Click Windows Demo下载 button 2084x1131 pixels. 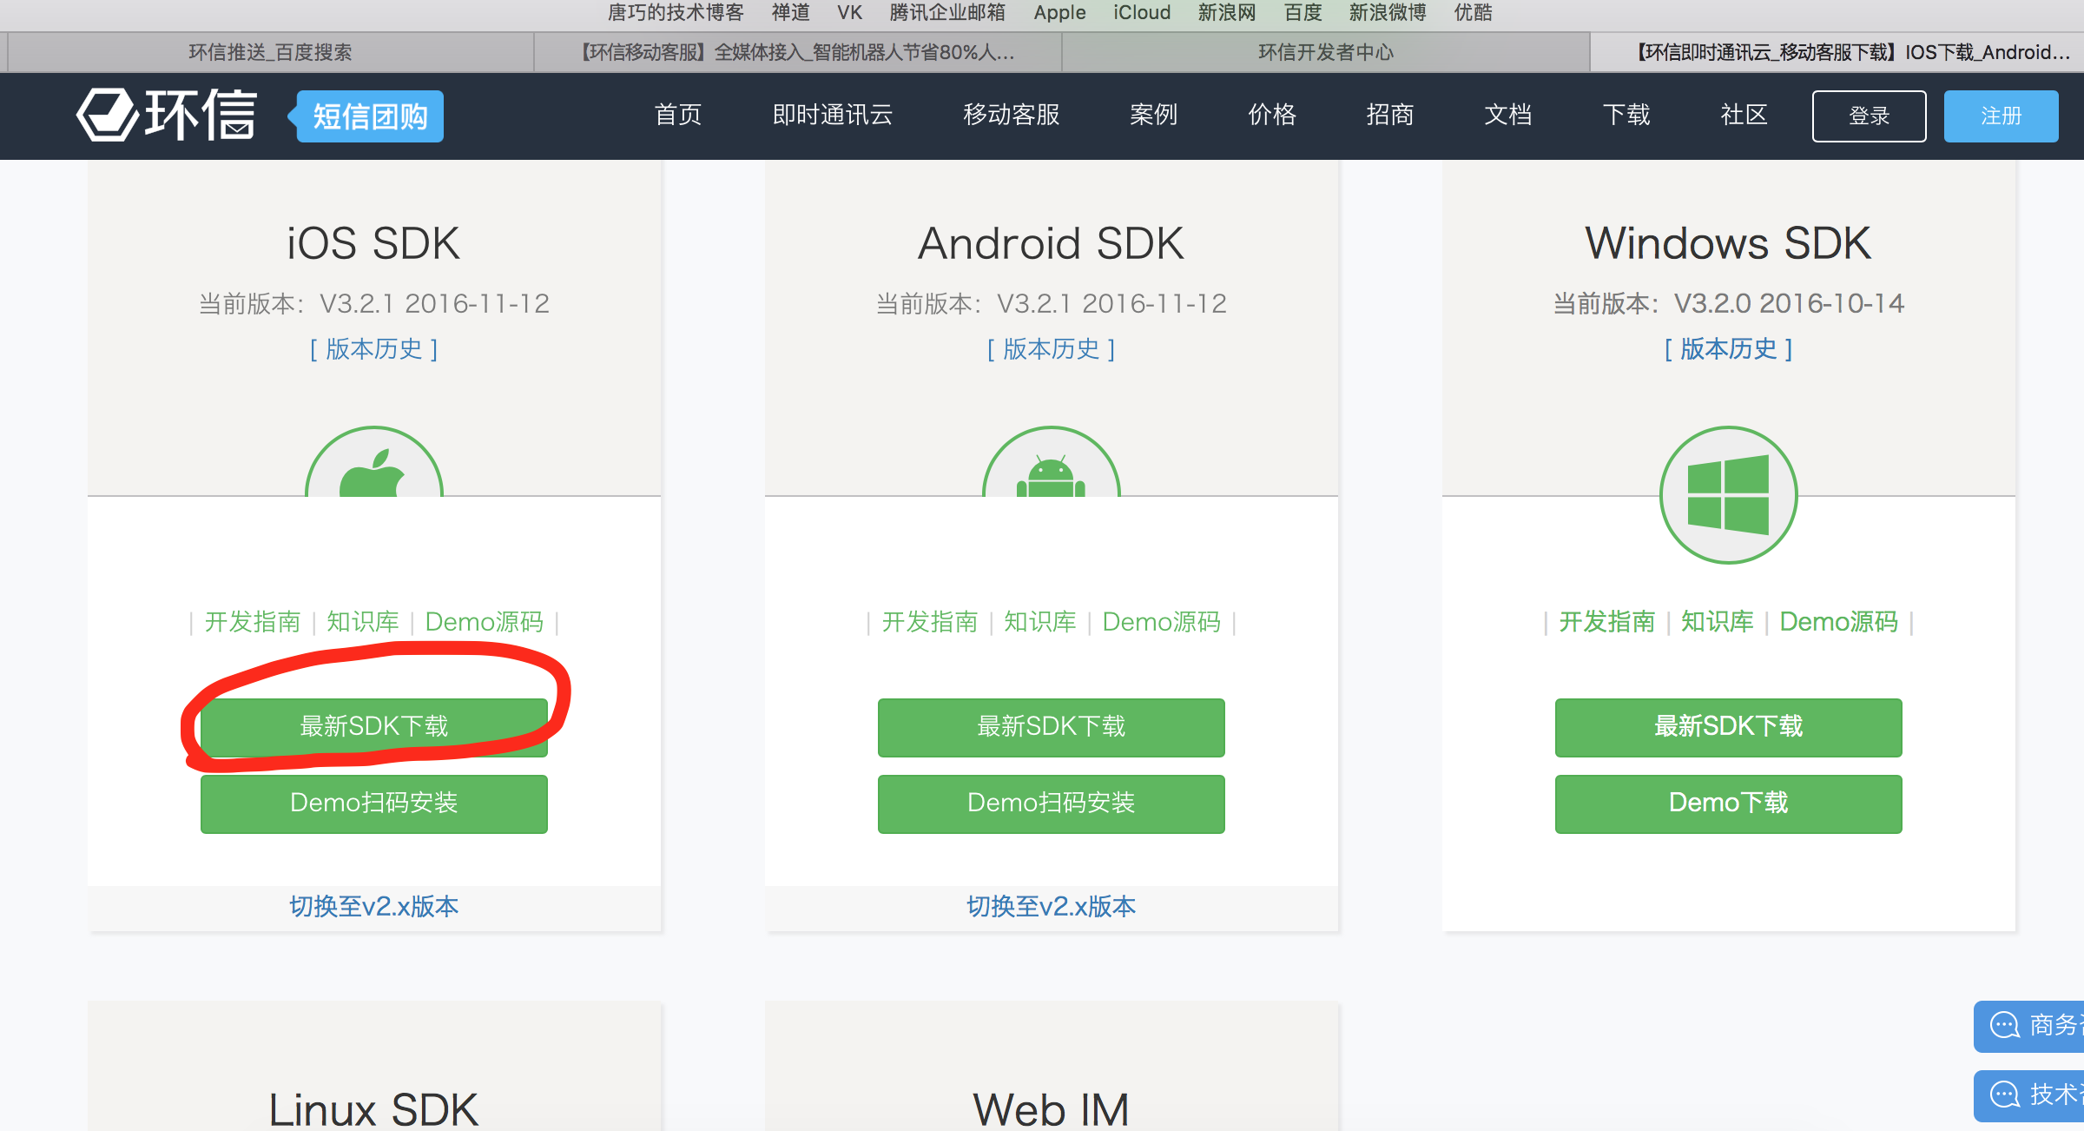coord(1728,804)
